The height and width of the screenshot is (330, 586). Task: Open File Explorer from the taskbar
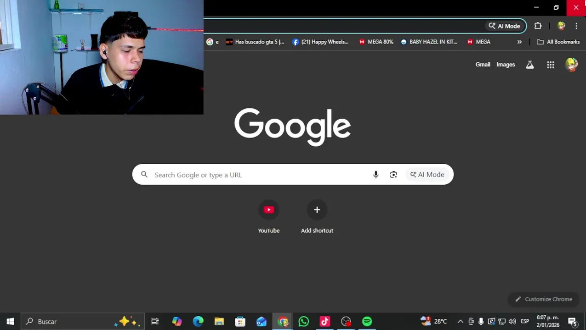(219, 322)
